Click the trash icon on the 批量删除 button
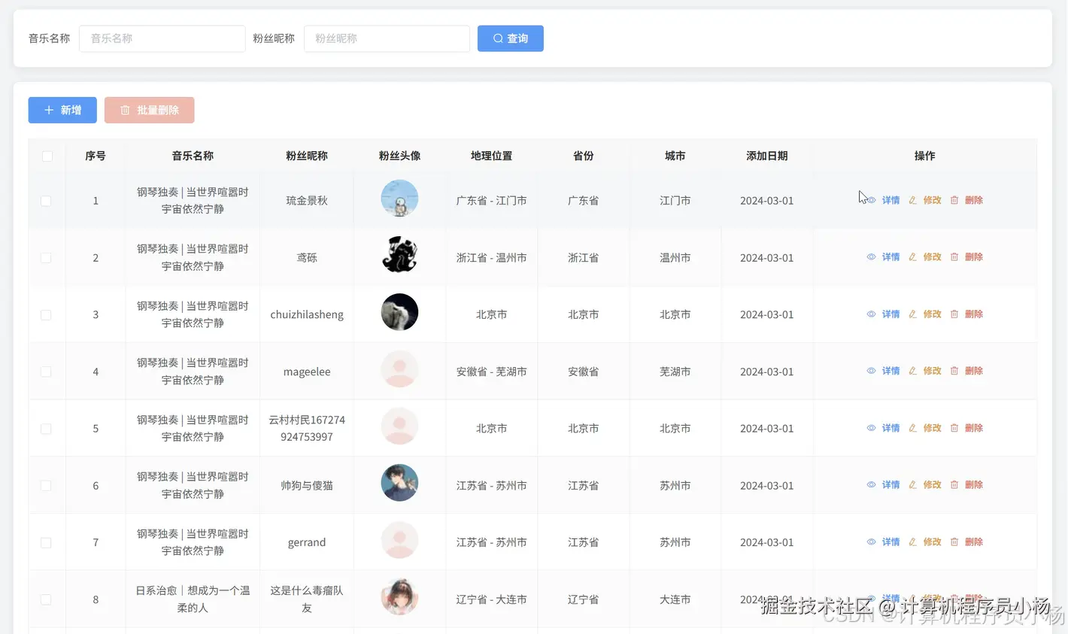 pyautogui.click(x=125, y=110)
